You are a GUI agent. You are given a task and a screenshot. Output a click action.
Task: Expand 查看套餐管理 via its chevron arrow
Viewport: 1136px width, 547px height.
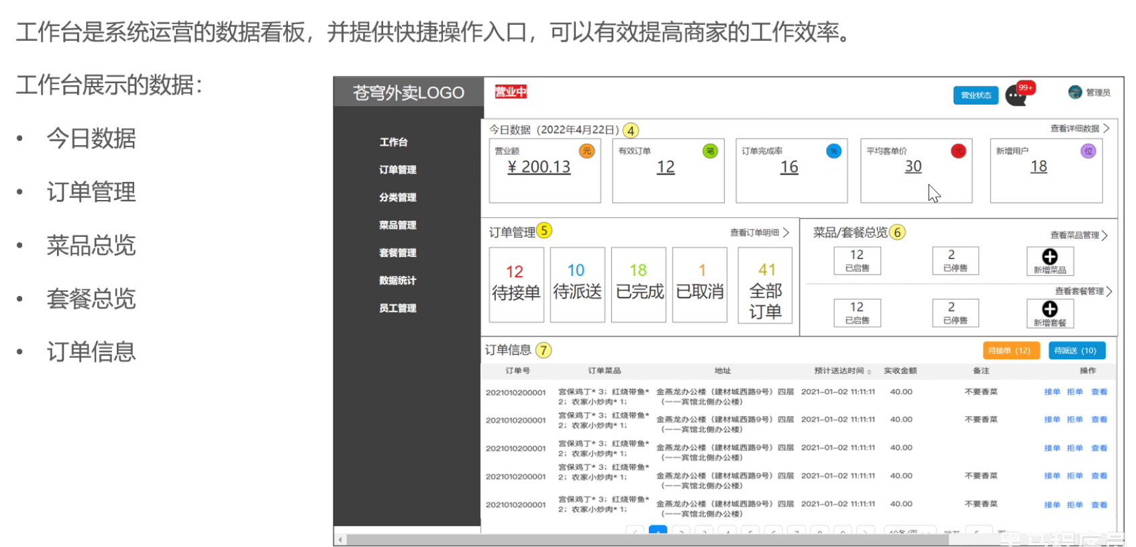[x=1108, y=291]
